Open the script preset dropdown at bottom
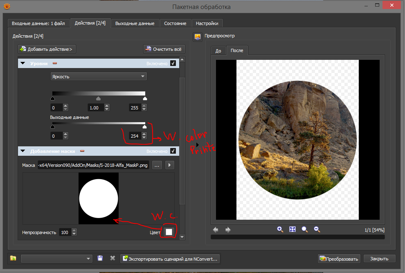The height and width of the screenshot is (273, 405). 56,259
